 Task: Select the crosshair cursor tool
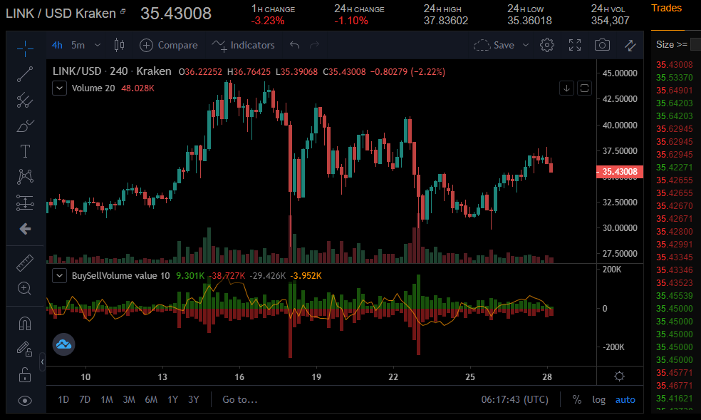click(25, 48)
